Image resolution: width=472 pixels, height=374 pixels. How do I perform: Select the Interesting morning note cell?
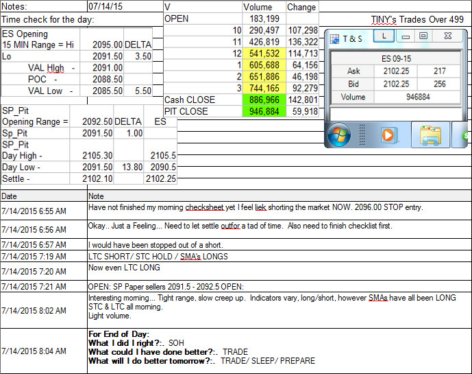(x=280, y=310)
